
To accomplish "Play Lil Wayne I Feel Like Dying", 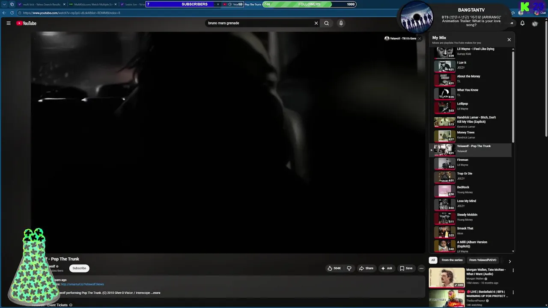I will point(470,51).
